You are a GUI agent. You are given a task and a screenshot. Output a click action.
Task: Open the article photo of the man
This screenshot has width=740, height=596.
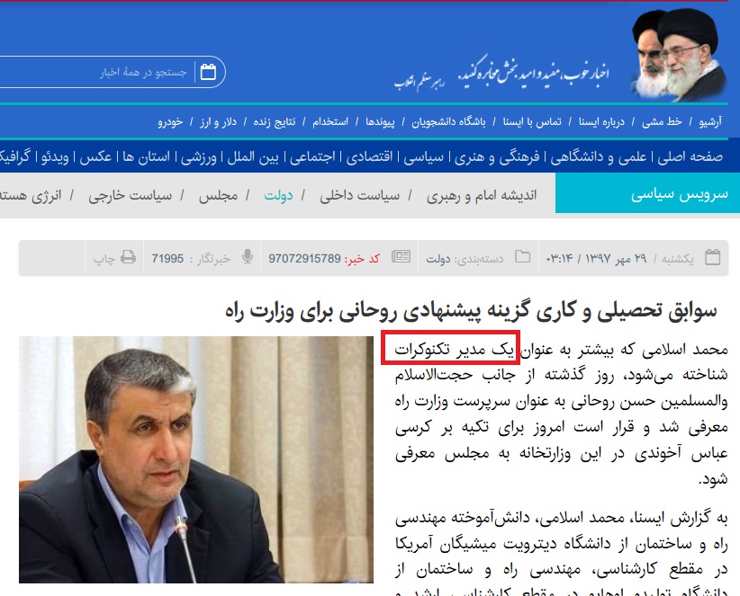(x=196, y=459)
